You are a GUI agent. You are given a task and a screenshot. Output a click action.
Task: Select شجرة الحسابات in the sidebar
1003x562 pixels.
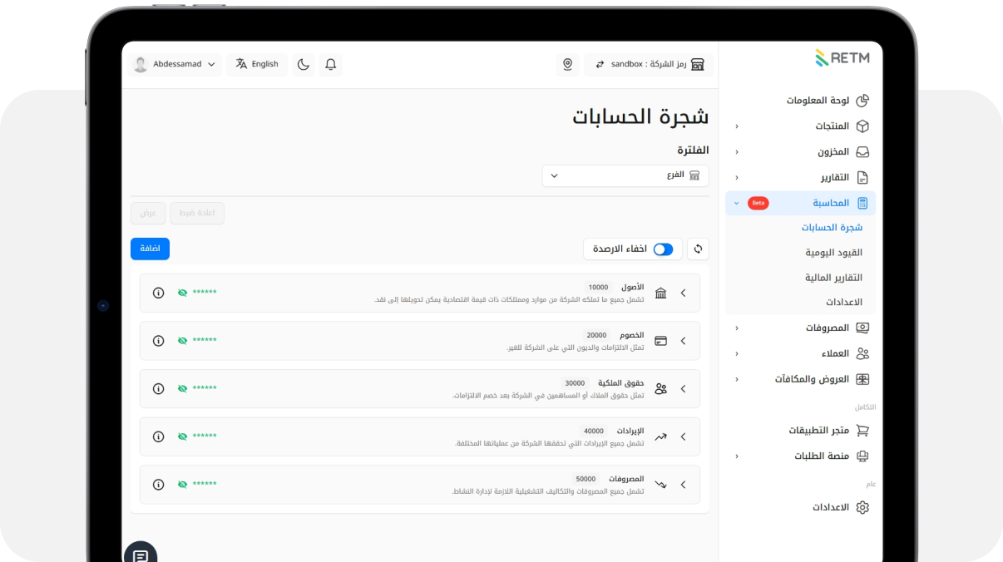pyautogui.click(x=832, y=227)
